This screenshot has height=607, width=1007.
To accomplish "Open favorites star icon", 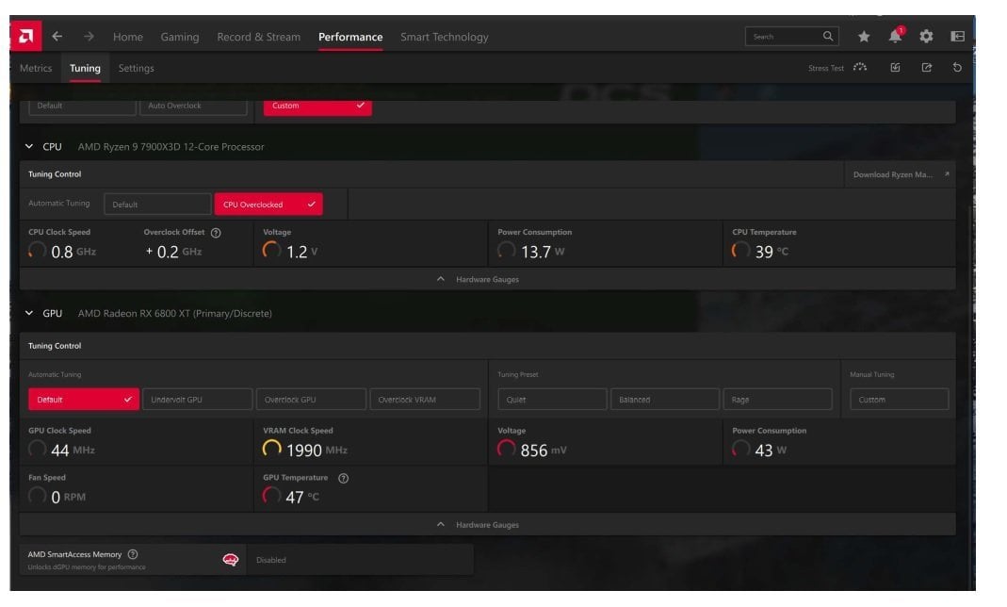I will tap(864, 37).
